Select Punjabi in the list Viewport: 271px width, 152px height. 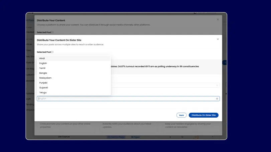coord(74,83)
